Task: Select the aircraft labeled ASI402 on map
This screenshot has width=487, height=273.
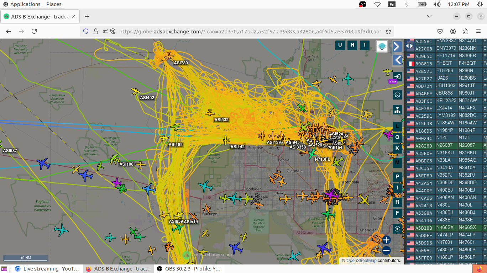Action: (136, 91)
